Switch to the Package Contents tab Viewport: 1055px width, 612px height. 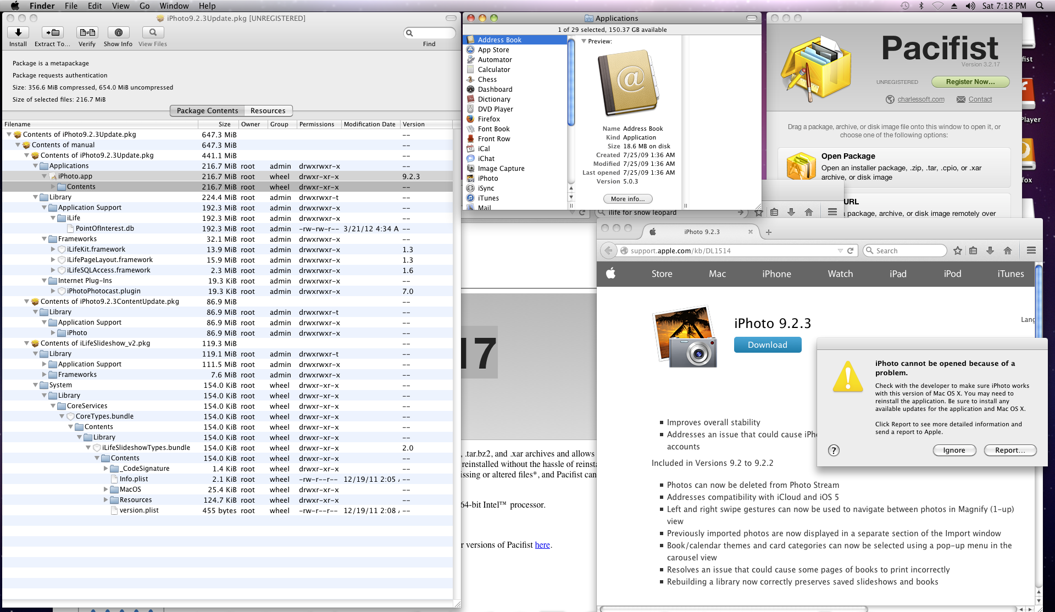(207, 110)
